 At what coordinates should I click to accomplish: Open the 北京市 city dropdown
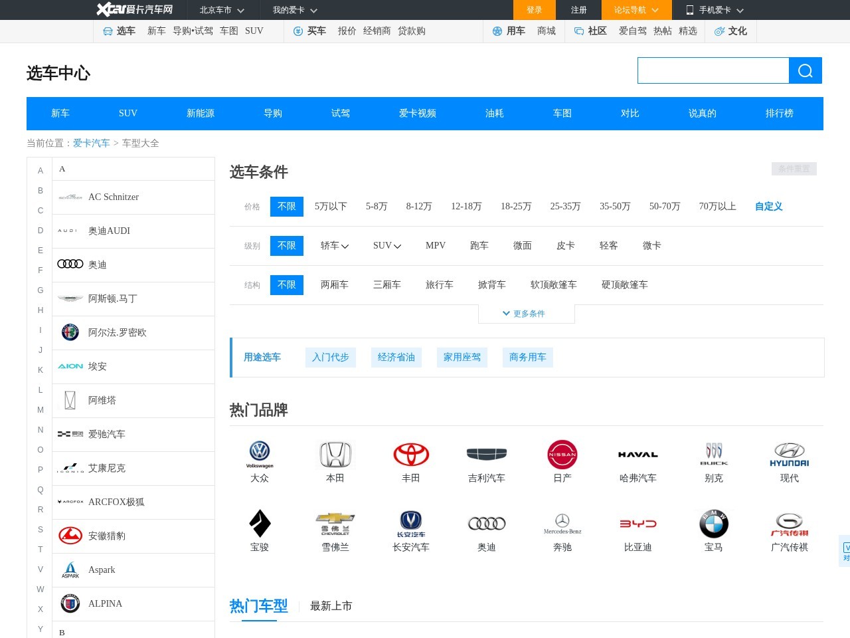tap(222, 10)
